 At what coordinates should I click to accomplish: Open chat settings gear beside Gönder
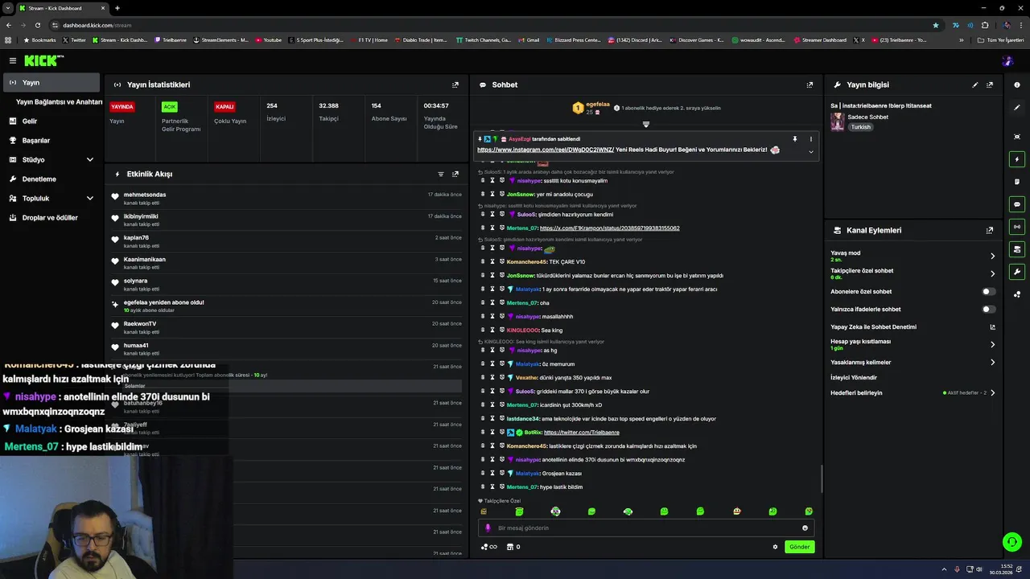coord(775,547)
